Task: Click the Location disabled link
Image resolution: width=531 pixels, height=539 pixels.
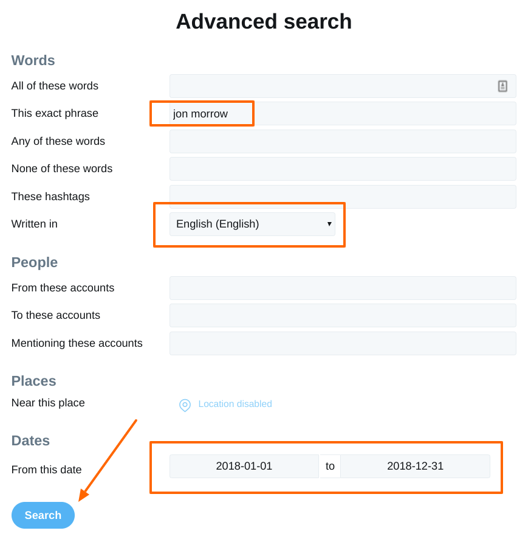Action: [x=235, y=404]
